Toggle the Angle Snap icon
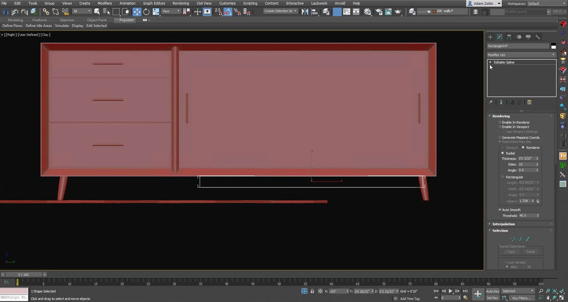Image resolution: width=568 pixels, height=302 pixels. tap(227, 12)
